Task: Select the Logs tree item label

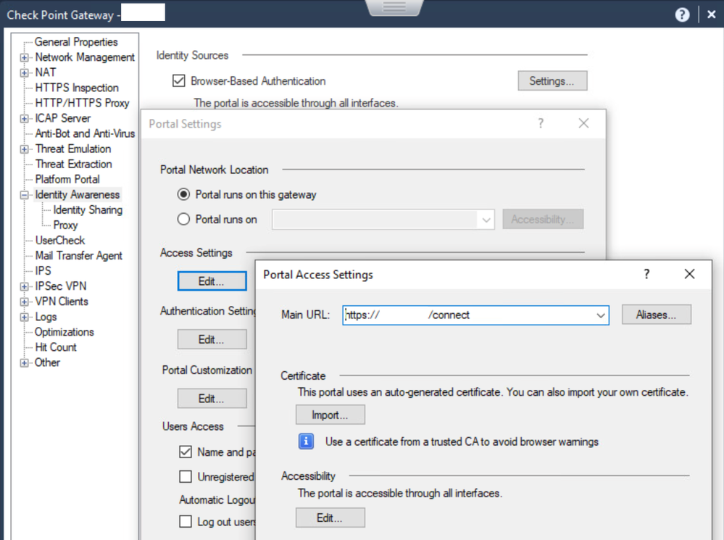Action: pos(46,317)
